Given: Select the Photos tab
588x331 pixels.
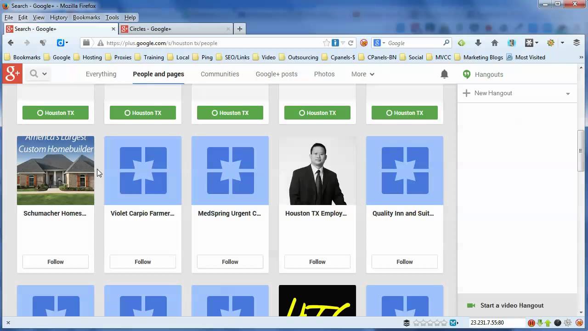Looking at the screenshot, I should (x=324, y=74).
